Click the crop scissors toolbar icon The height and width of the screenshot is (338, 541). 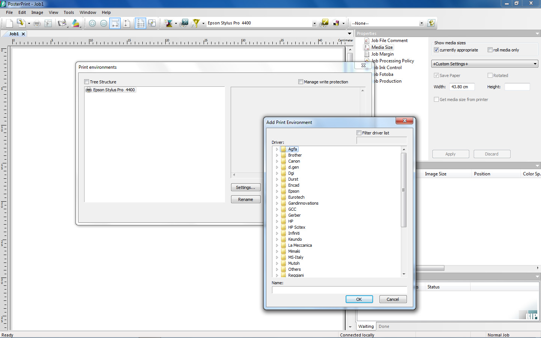coord(48,23)
